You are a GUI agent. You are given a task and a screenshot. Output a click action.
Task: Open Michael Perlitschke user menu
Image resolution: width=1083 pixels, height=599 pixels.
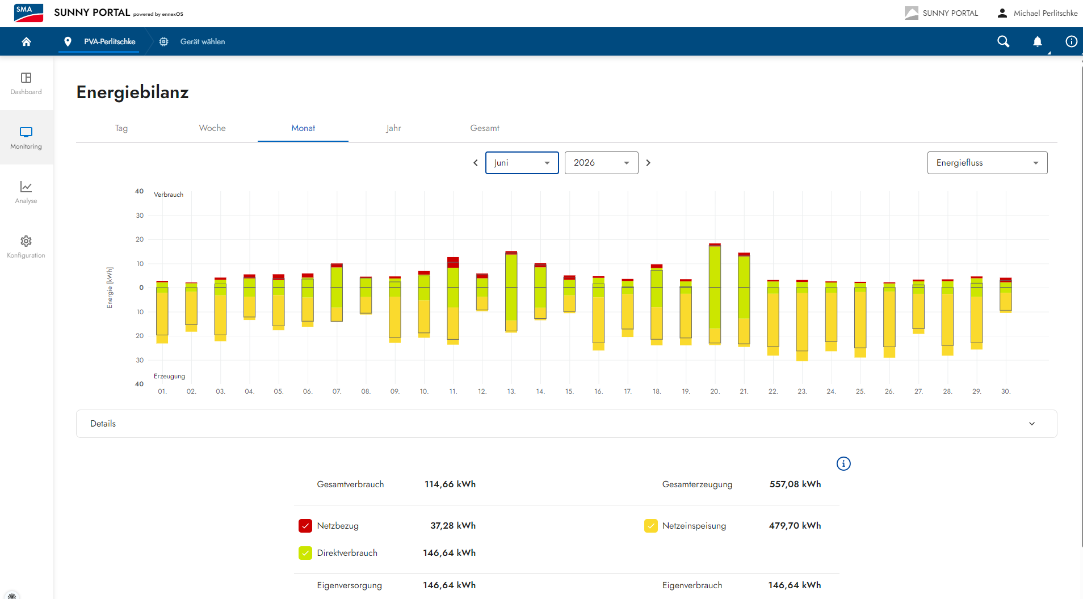pyautogui.click(x=1038, y=13)
